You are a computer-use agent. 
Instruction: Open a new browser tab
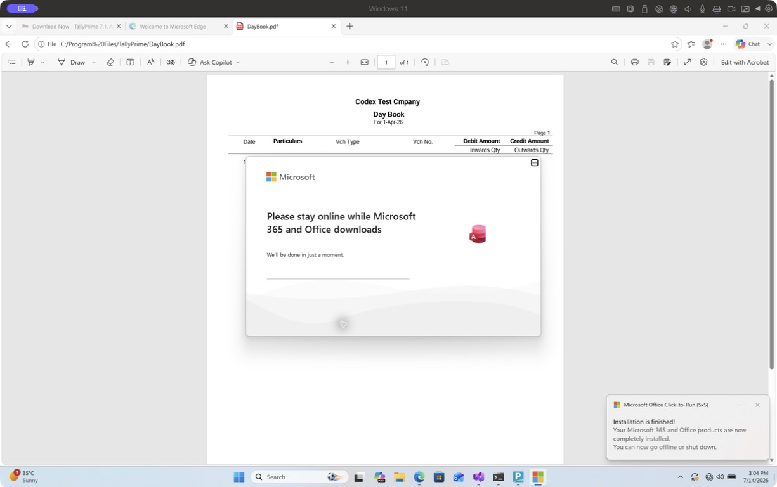pos(349,27)
